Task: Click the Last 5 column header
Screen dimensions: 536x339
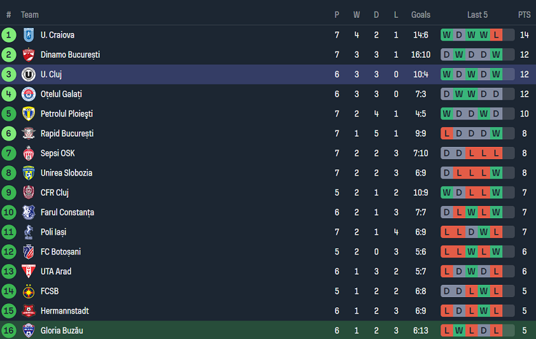Action: [x=478, y=14]
